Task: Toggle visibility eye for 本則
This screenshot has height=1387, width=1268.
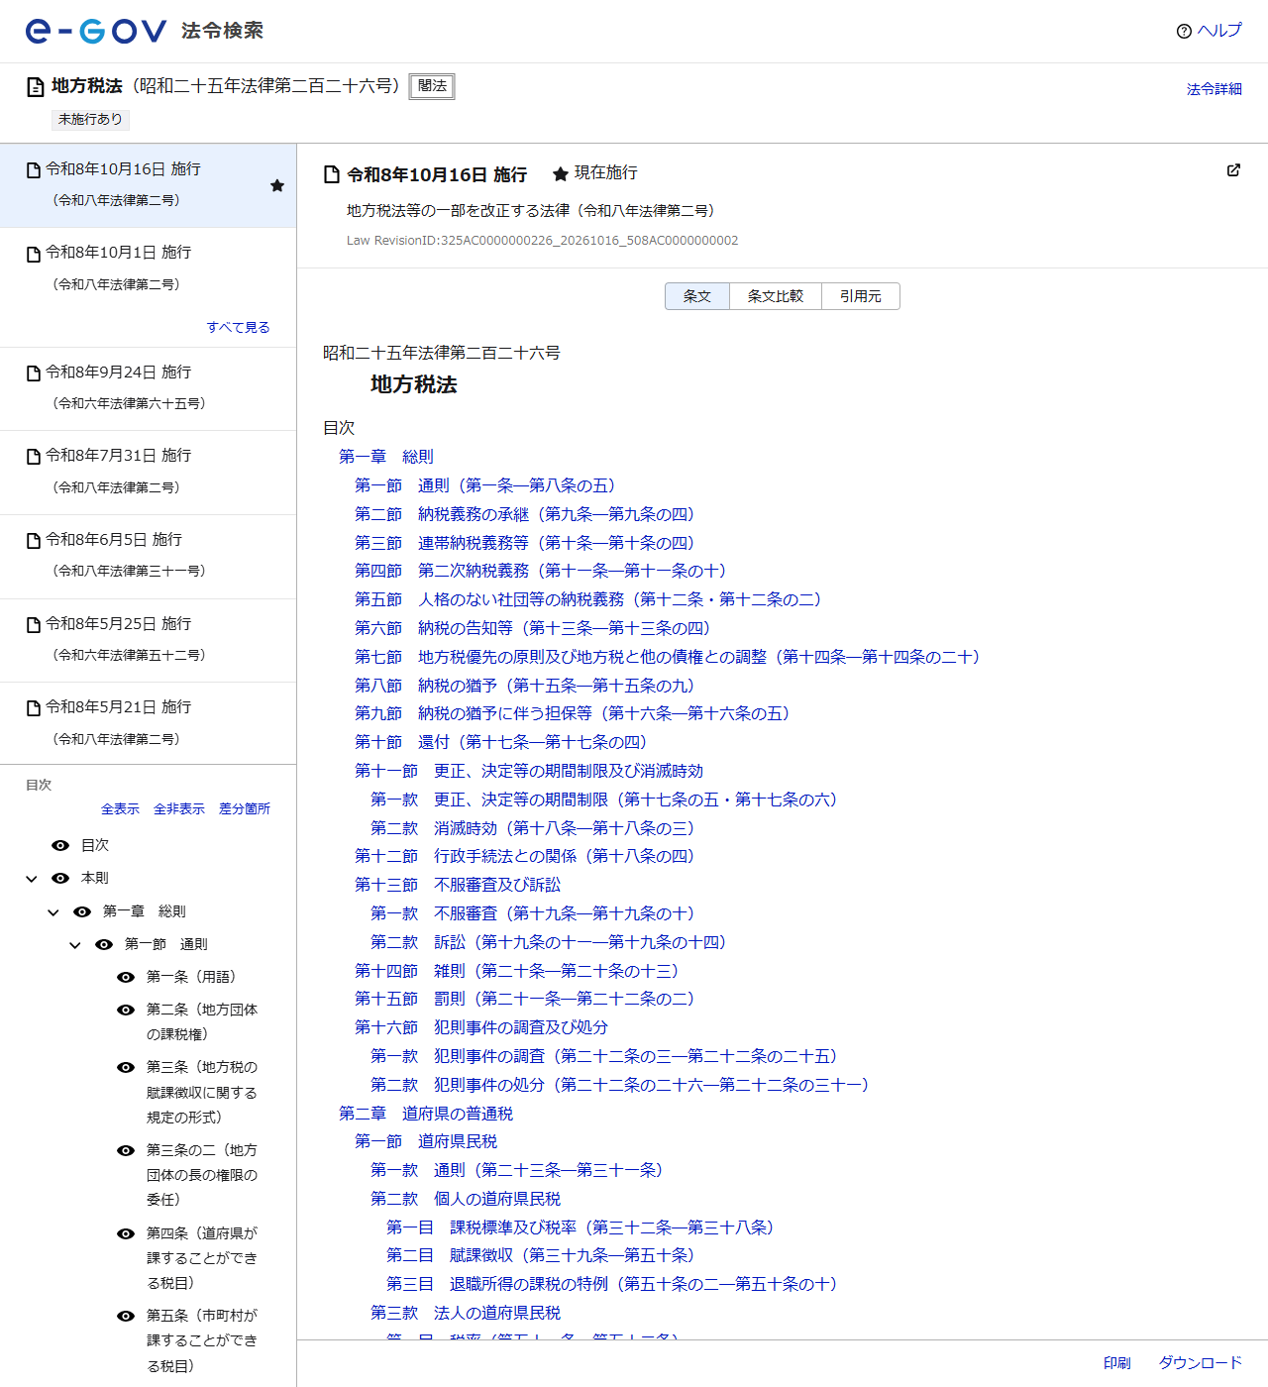Action: click(x=60, y=878)
